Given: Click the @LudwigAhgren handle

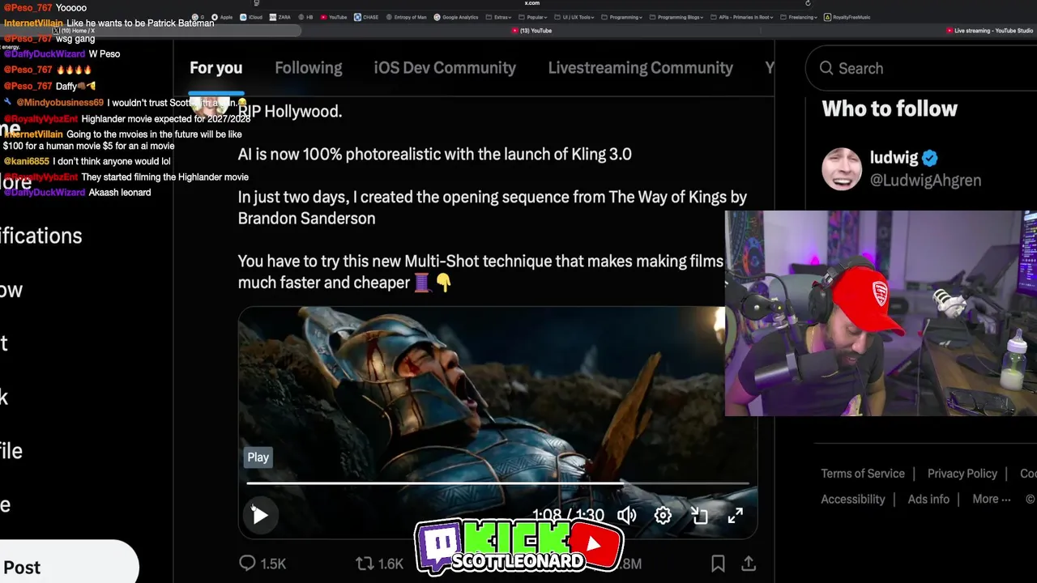Looking at the screenshot, I should (x=925, y=180).
